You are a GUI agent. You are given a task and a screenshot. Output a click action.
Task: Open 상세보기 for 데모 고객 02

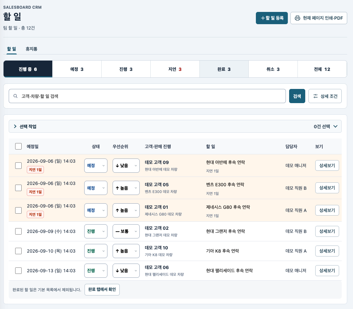[x=327, y=231]
